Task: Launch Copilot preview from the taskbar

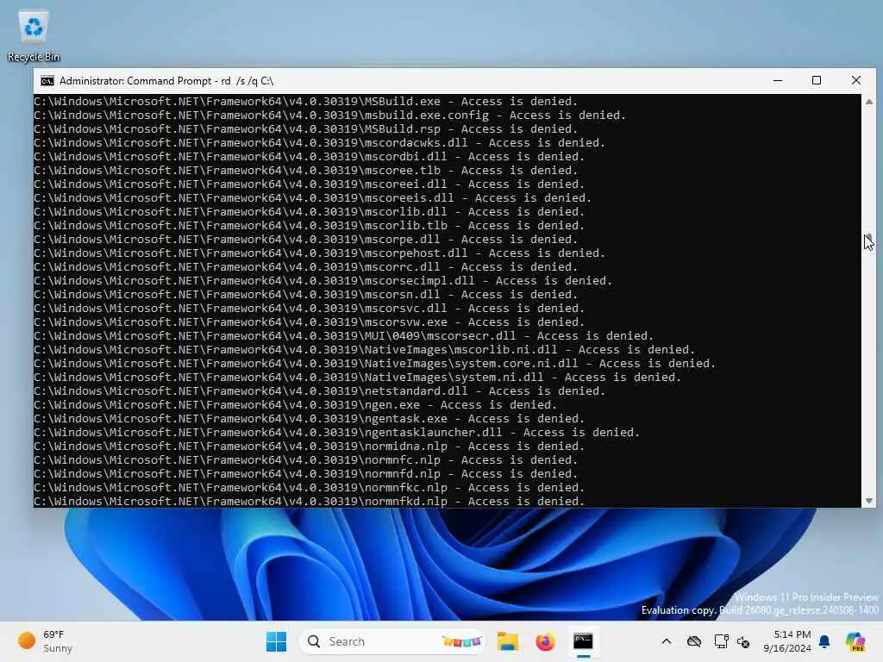Action: (855, 641)
